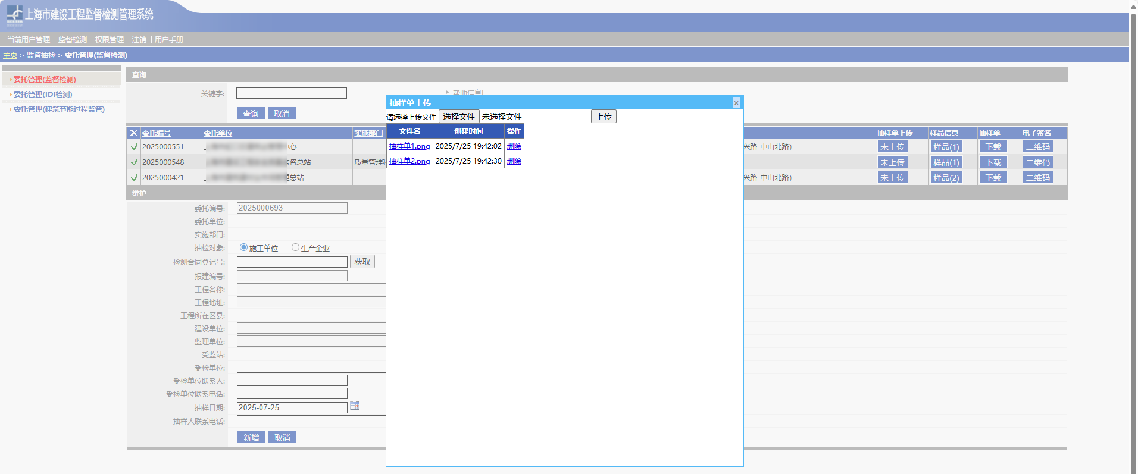This screenshot has width=1138, height=474.
Task: Select green checkmark for row 2025000551
Action: tap(134, 147)
